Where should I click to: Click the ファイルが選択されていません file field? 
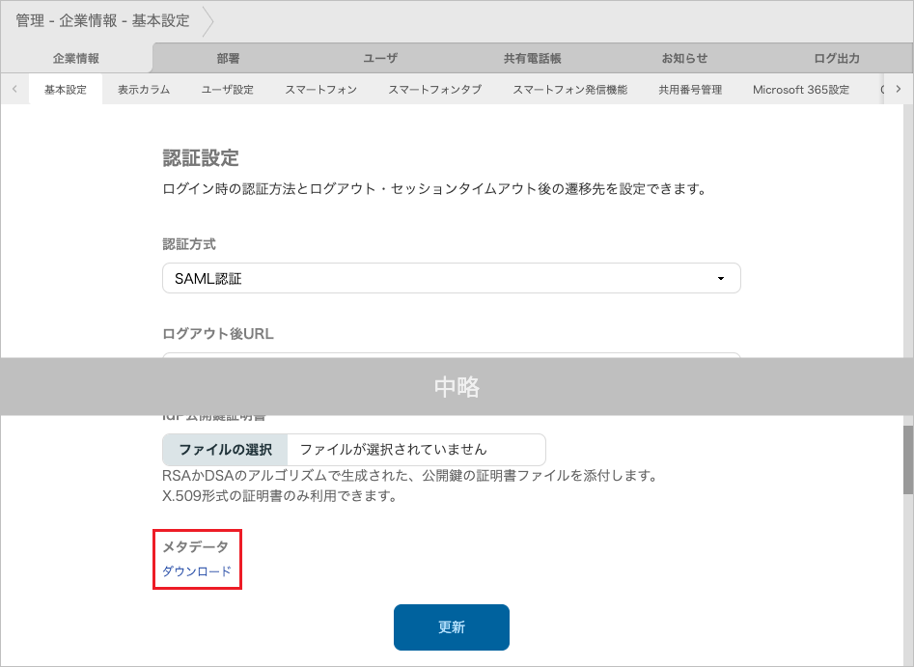[416, 450]
